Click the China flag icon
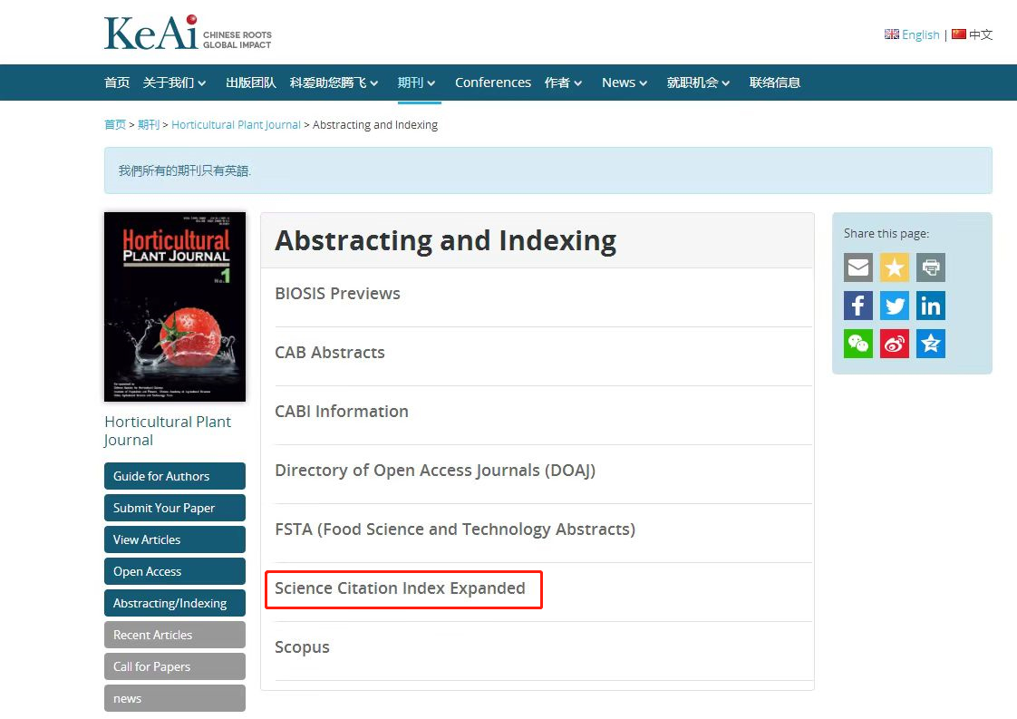The height and width of the screenshot is (719, 1017). (959, 34)
